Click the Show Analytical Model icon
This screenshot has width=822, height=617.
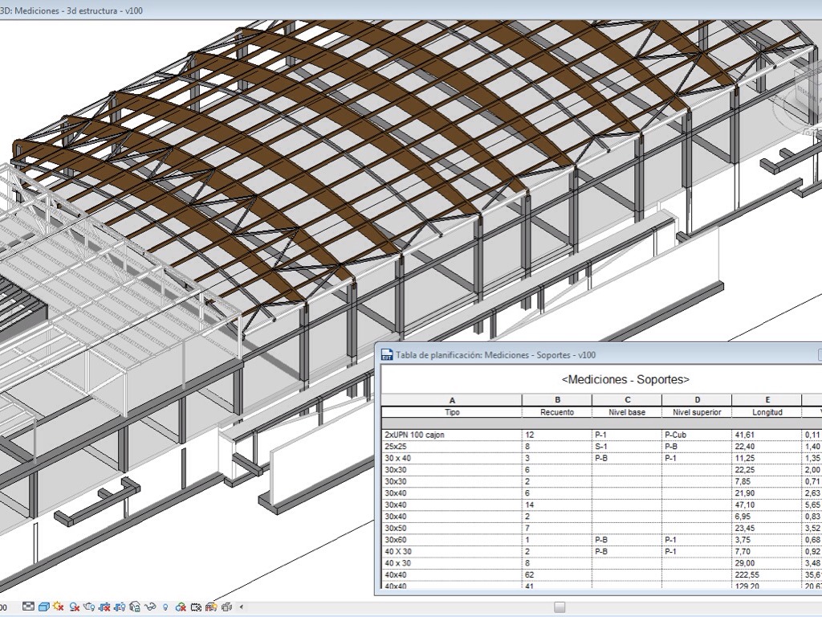tap(211, 607)
